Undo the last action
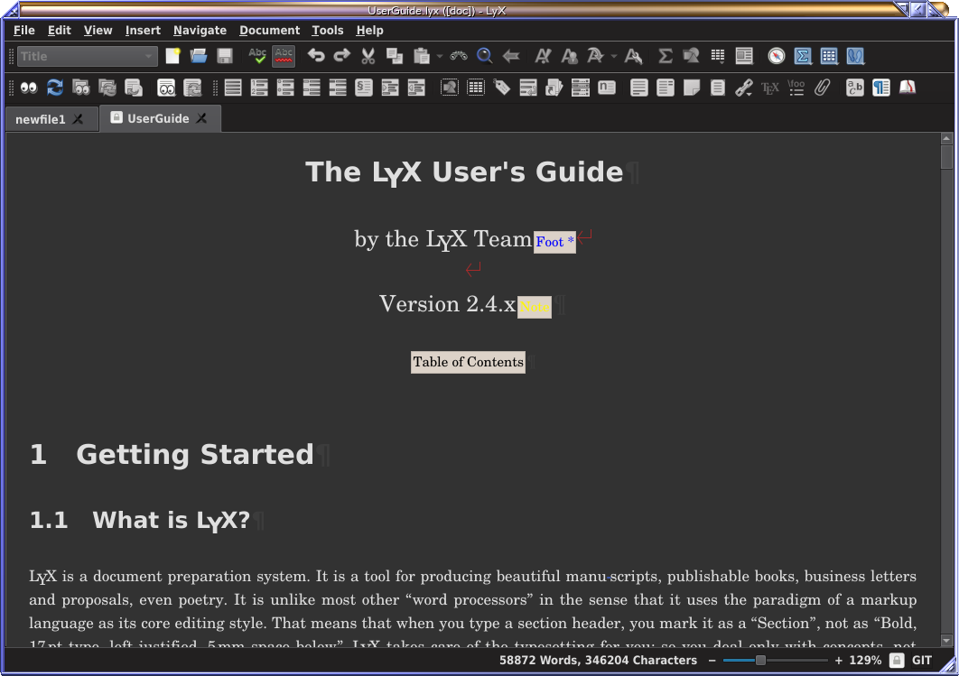This screenshot has width=959, height=676. 316,56
